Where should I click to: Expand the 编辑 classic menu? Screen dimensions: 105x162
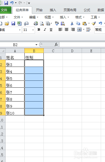pos(33,17)
